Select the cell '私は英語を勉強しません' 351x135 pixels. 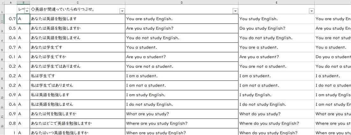(77, 105)
